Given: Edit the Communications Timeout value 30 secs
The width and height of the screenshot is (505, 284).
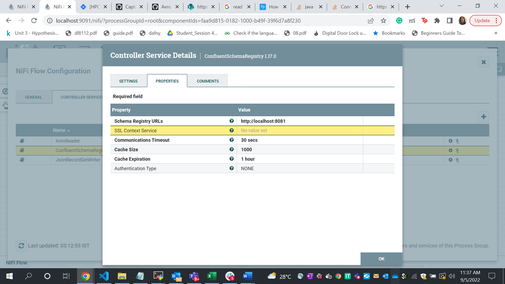Looking at the screenshot, I should tap(300, 140).
